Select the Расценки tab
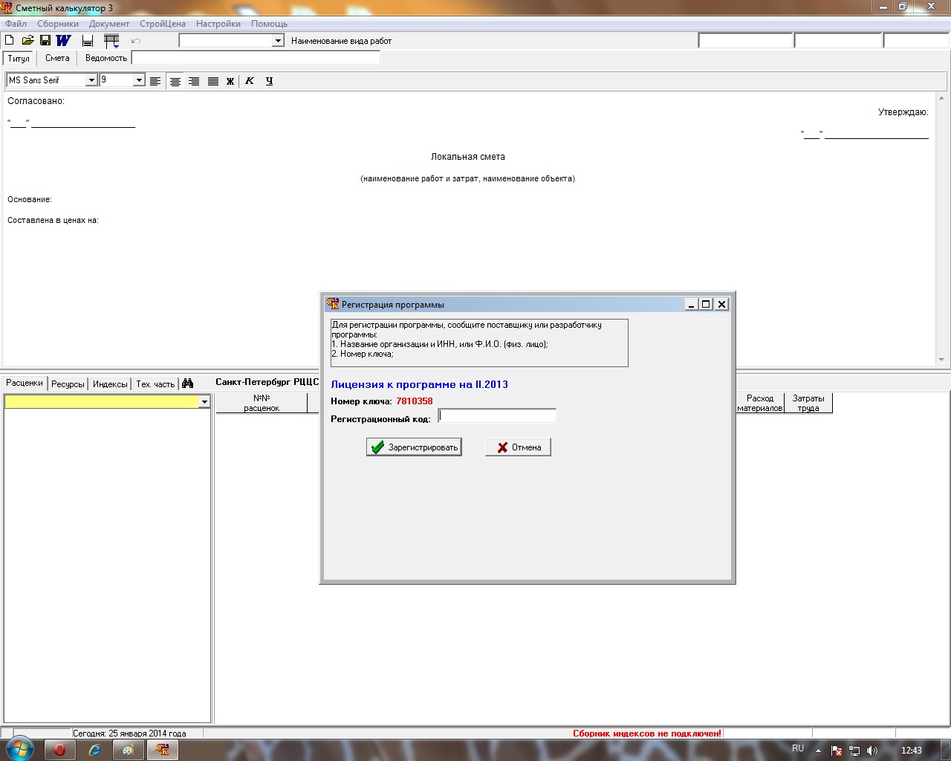This screenshot has width=951, height=761. coord(25,383)
